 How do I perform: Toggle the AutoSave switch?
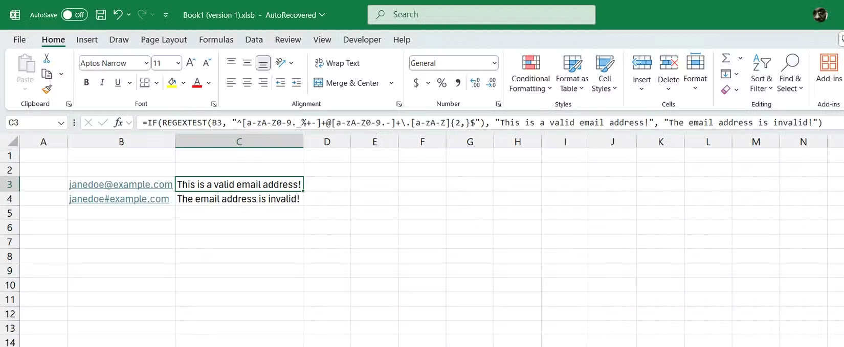click(74, 15)
